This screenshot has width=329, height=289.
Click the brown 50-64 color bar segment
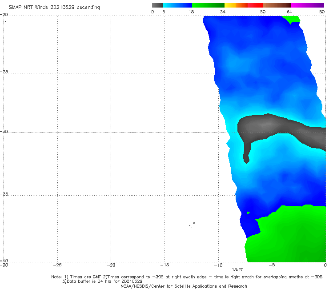277,5
